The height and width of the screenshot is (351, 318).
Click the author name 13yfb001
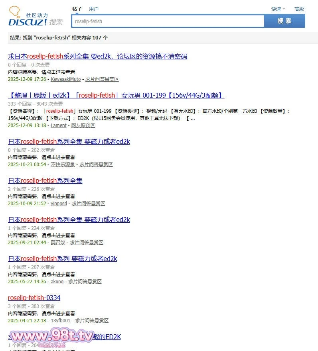click(x=60, y=321)
